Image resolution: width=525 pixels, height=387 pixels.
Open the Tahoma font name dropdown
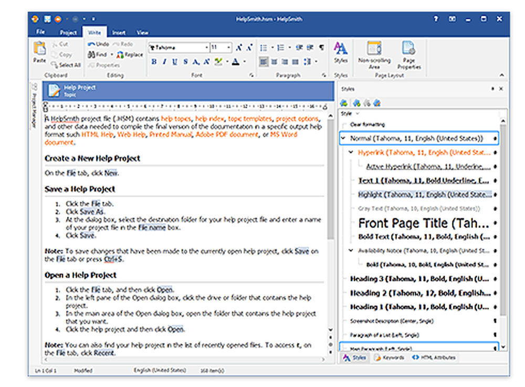click(x=206, y=48)
